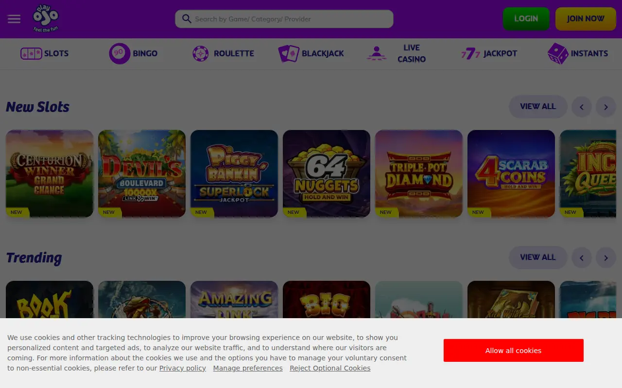Show previous Trending games
Screen dimensions: 622x388
click(x=582, y=258)
